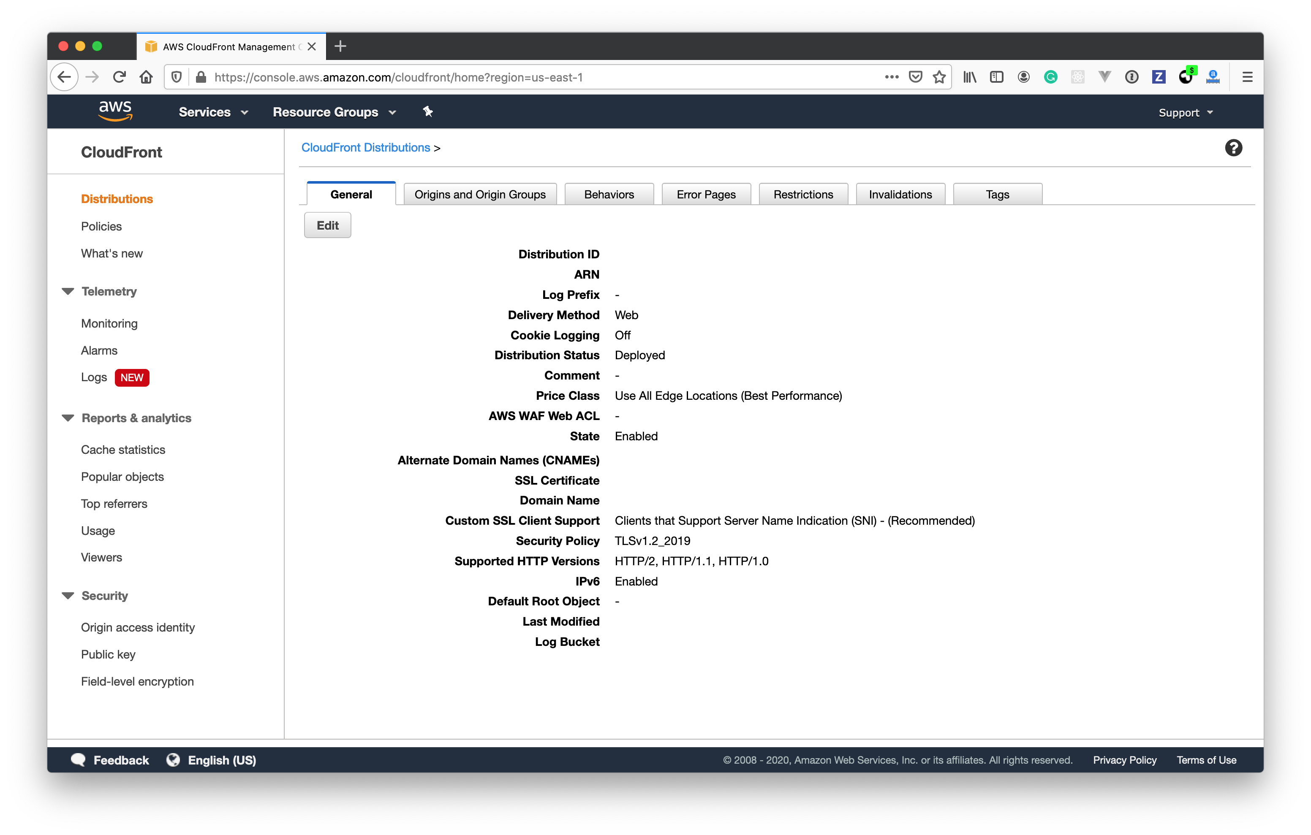This screenshot has width=1311, height=835.
Task: Open the Firefox Library icon
Action: click(970, 77)
